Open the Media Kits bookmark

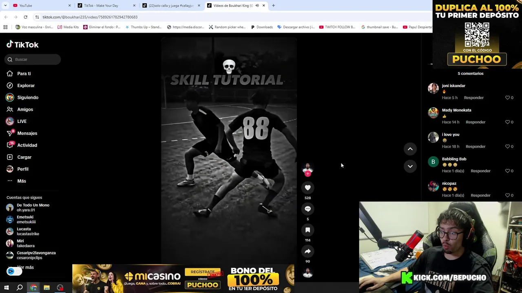point(68,27)
